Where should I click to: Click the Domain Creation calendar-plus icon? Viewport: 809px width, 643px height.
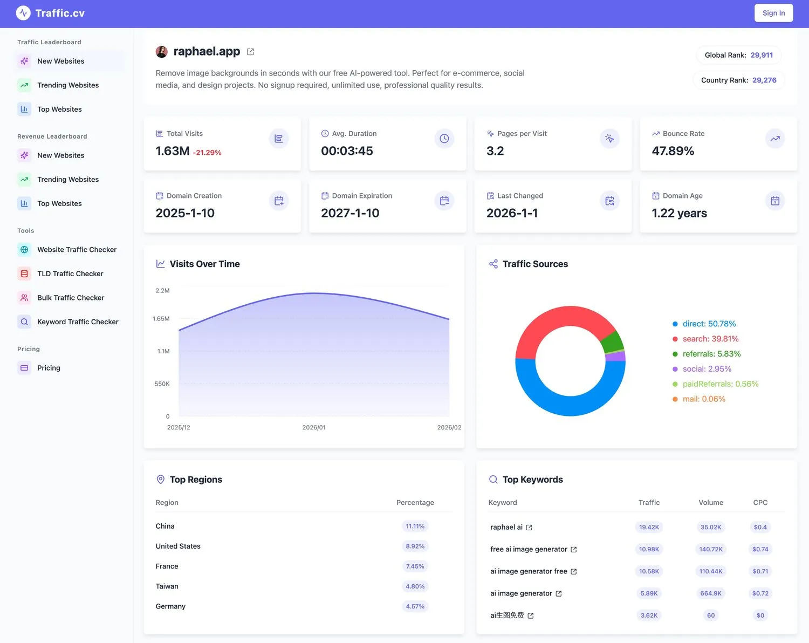tap(279, 201)
